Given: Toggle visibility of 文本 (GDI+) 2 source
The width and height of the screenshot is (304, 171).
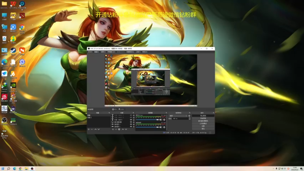Looking at the screenshot, I should point(131,117).
